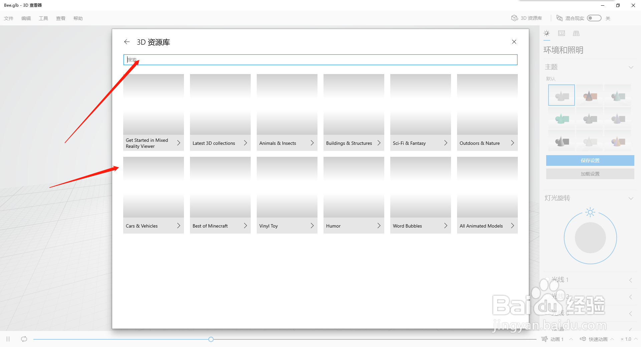Open the 文件 menu
Image resolution: width=641 pixels, height=347 pixels.
point(9,18)
